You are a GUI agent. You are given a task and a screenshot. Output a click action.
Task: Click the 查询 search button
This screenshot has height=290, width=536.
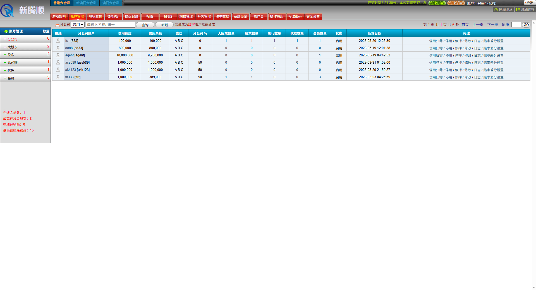point(145,25)
